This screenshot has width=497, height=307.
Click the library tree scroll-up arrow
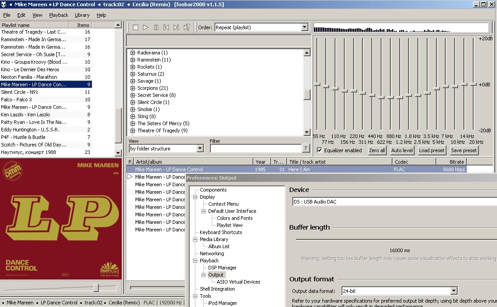[307, 53]
